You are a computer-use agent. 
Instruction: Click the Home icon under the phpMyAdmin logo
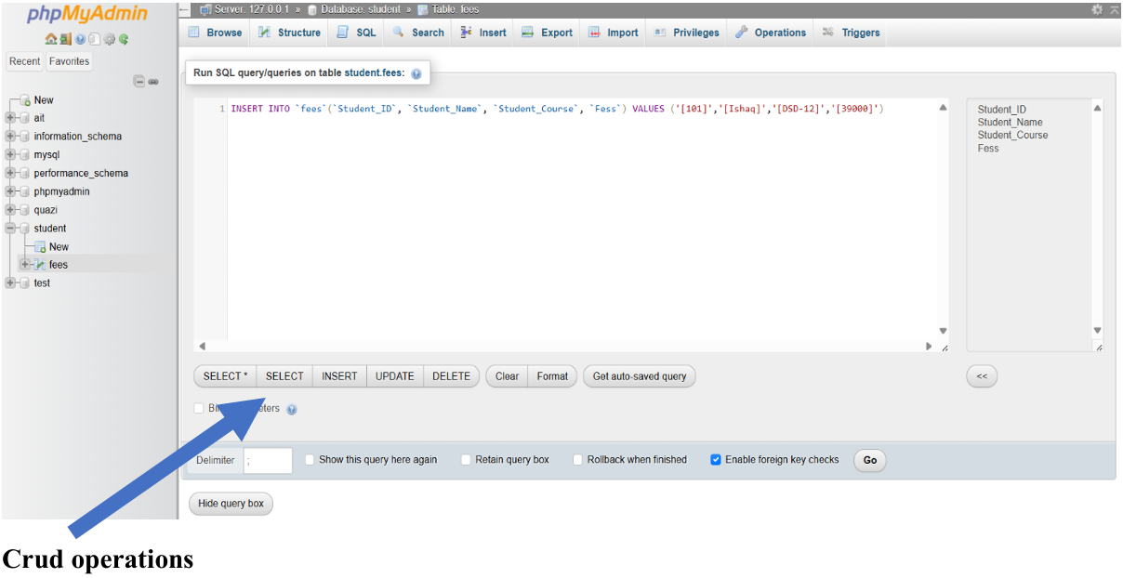pyautogui.click(x=51, y=40)
